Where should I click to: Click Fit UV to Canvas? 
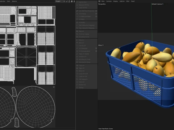pyautogui.click(x=87, y=34)
